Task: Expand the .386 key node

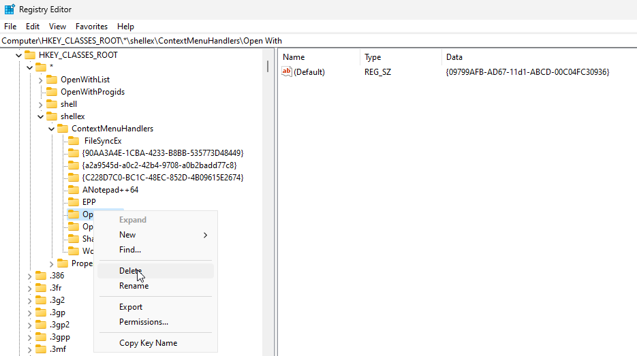Action: point(29,276)
